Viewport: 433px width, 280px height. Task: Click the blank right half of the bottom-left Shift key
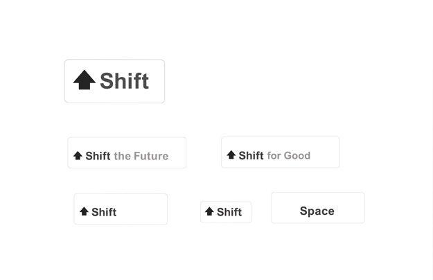(x=144, y=209)
